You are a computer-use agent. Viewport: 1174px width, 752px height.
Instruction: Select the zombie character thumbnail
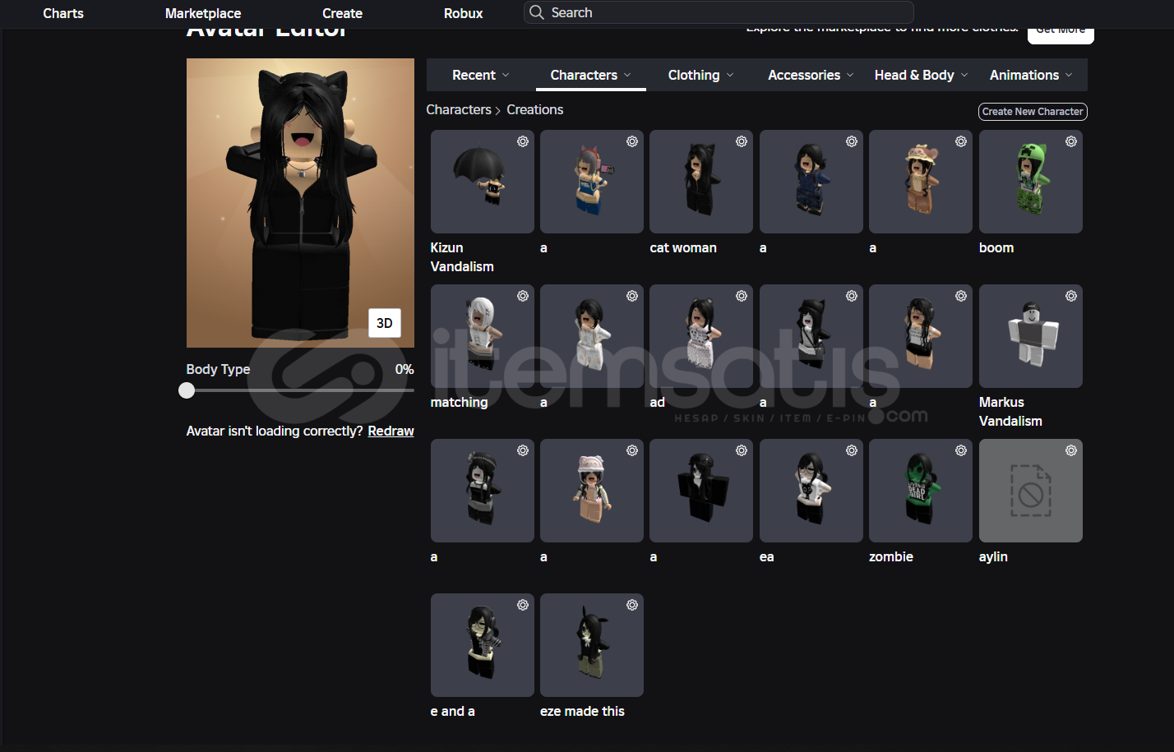tap(921, 491)
